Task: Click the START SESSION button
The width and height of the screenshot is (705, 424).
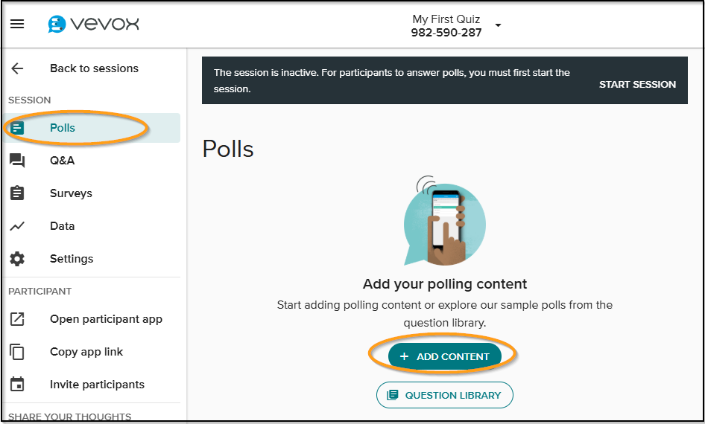Action: 637,84
